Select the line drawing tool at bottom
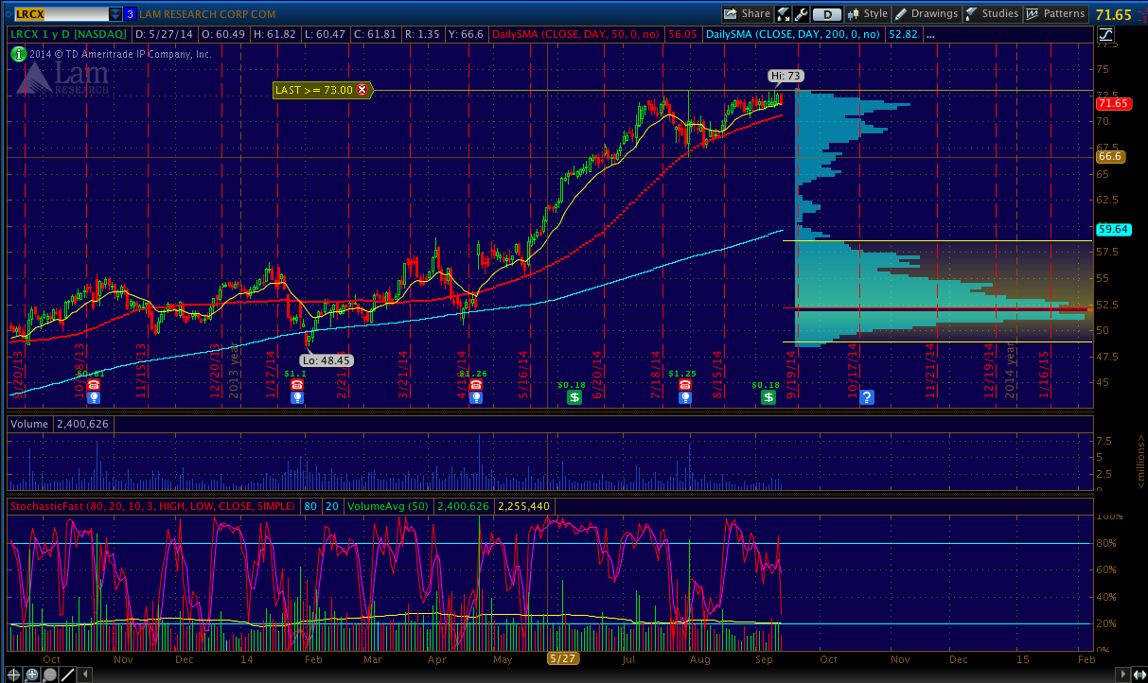The width and height of the screenshot is (1148, 683). coord(68,674)
